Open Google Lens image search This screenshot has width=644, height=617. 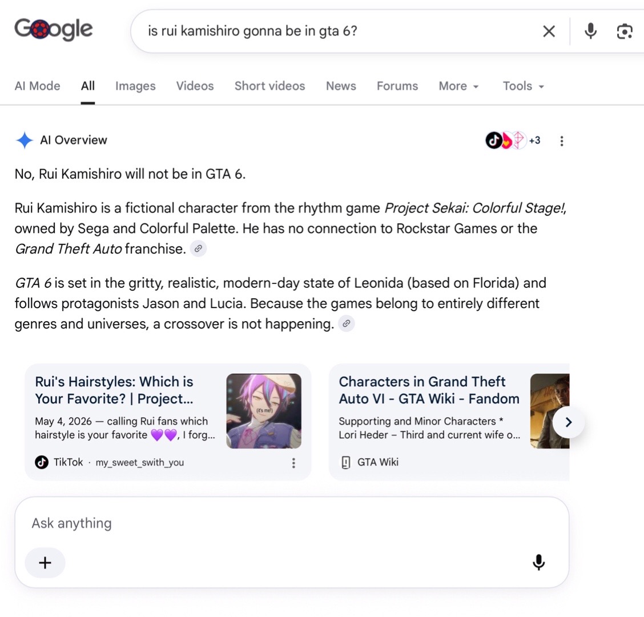[x=624, y=31]
